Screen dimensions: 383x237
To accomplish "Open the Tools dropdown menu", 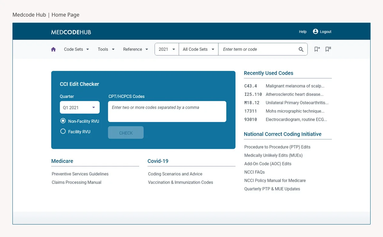I will tap(106, 49).
